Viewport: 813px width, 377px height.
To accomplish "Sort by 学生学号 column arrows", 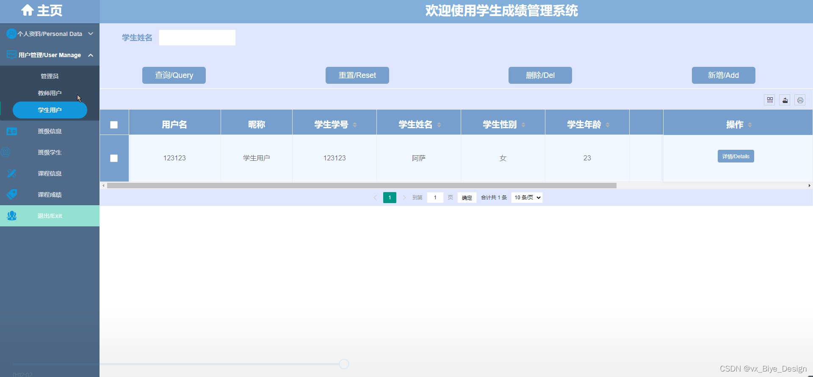I will [355, 125].
